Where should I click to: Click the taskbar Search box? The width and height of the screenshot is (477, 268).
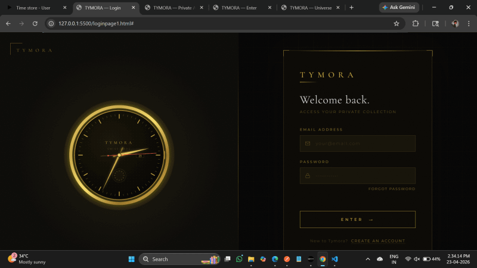(179, 259)
